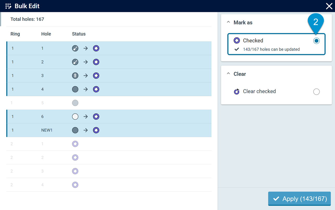Collapse the Mark as section
Image resolution: width=335 pixels, height=210 pixels.
(228, 22)
